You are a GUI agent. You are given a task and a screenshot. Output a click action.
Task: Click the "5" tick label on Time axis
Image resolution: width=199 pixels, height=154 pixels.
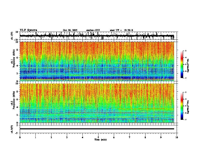click(x=98, y=137)
